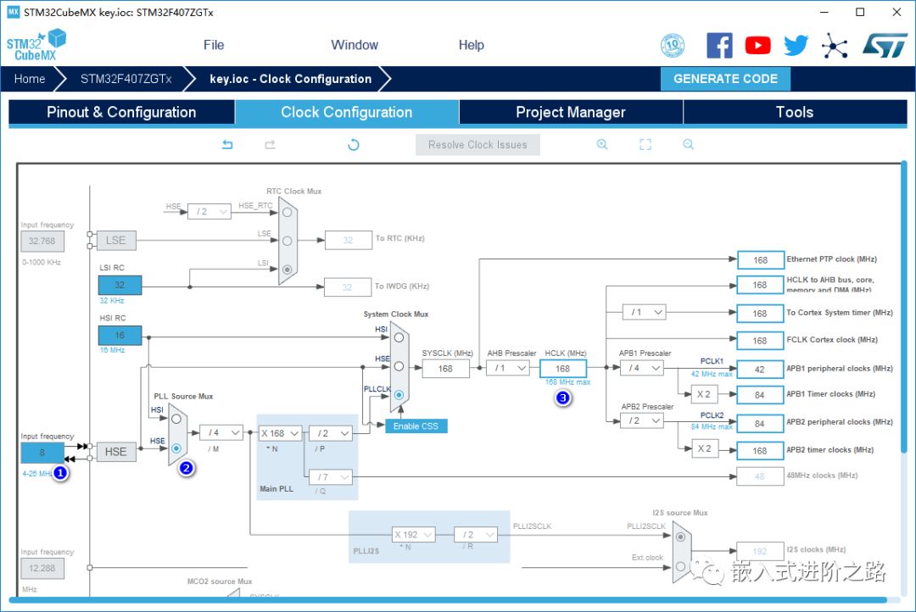Viewport: 916px width, 612px height.
Task: Open the Main PLL X 168 multiplier dropdown
Action: [x=281, y=433]
